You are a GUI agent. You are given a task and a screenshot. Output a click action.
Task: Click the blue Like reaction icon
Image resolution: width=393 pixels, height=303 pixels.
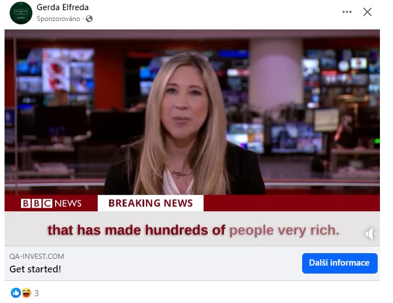click(x=15, y=293)
